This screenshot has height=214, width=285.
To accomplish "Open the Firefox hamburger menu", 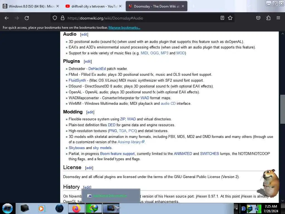I will click(278, 18).
